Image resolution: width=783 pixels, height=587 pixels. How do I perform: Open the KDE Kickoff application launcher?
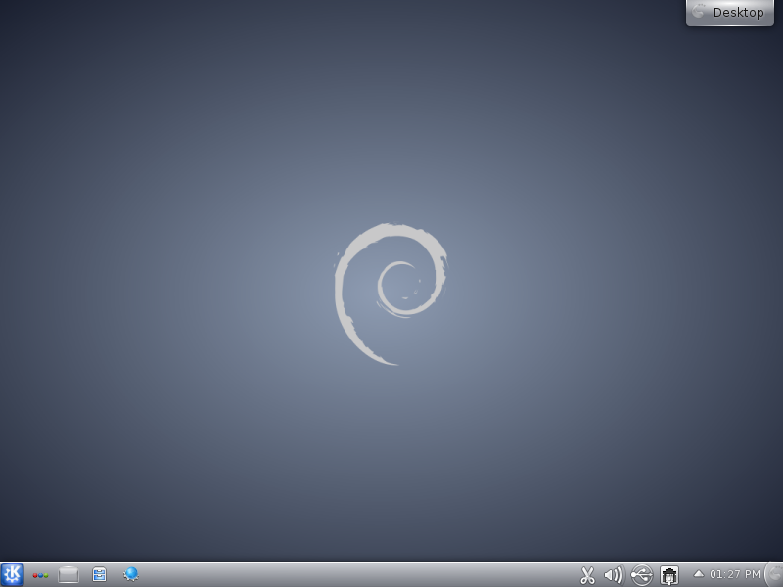(12, 574)
